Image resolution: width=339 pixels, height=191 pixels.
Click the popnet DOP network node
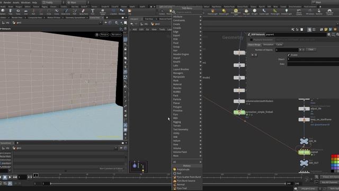click(304, 152)
